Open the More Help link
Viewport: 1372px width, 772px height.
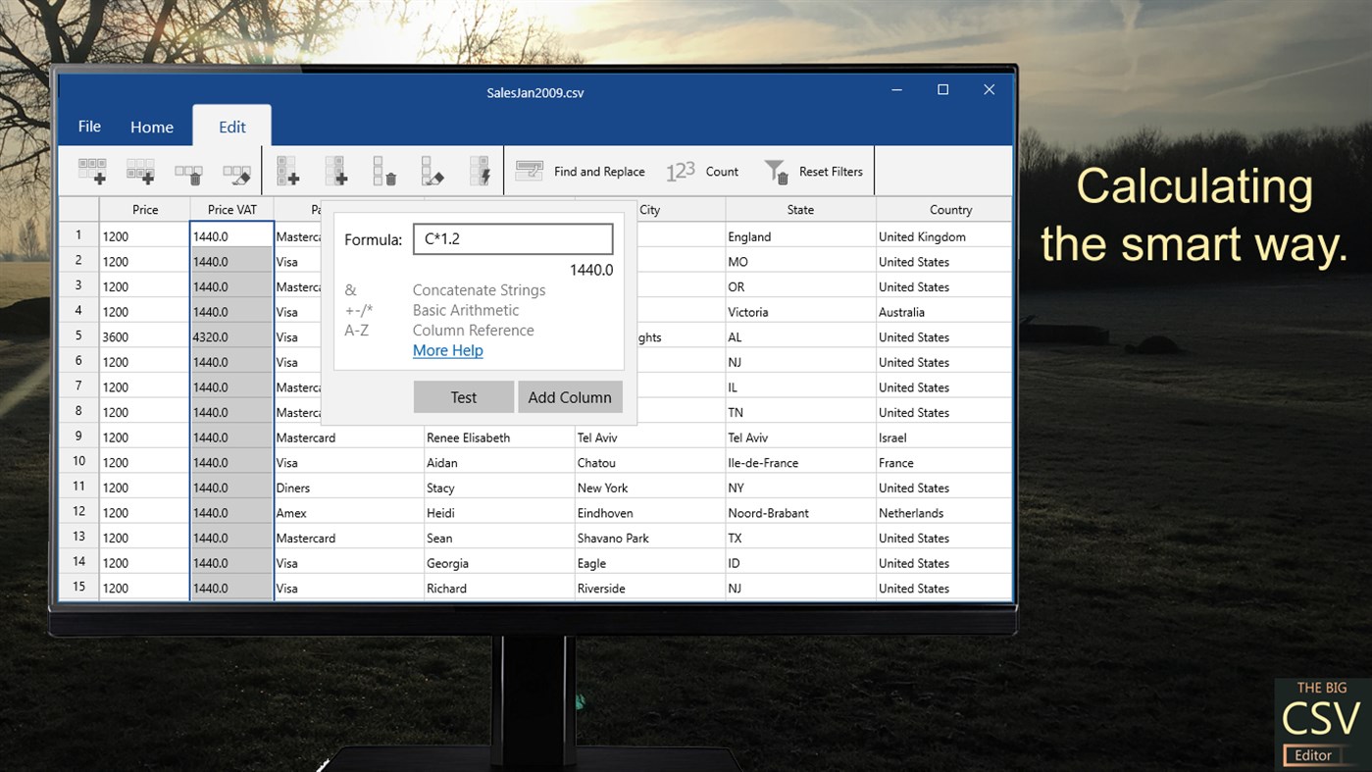pos(447,350)
